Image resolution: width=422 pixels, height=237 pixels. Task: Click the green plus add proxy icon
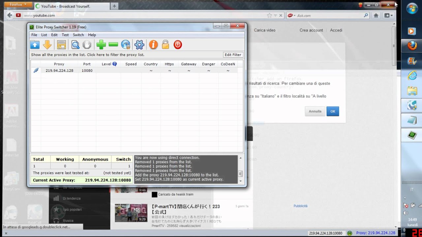[x=101, y=45]
